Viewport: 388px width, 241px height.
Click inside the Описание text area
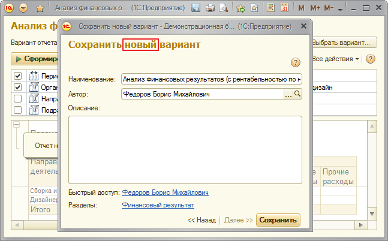185,147
